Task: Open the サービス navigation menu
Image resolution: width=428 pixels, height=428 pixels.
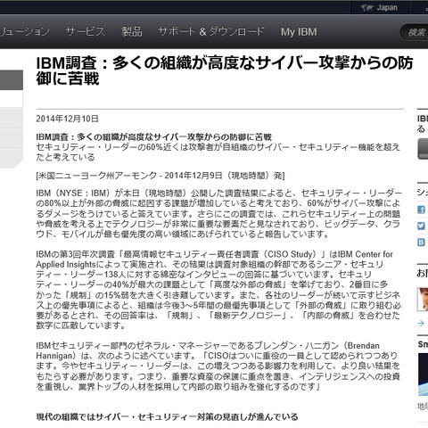Action: point(85,31)
